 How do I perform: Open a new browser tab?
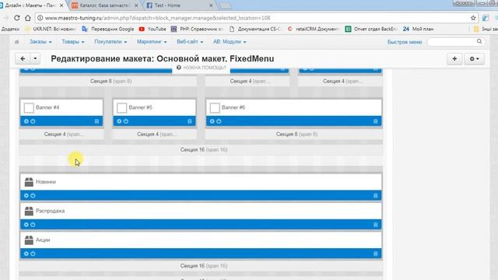[x=226, y=5]
